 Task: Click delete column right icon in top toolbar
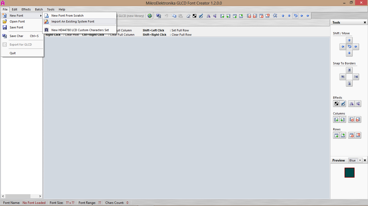[x=249, y=16]
